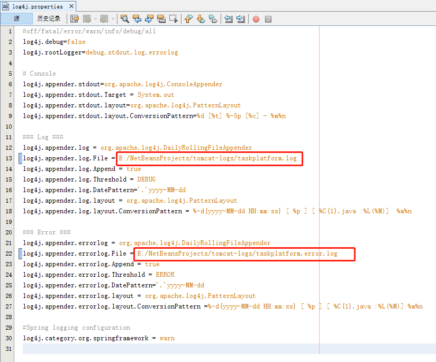This screenshot has width=436, height=362.
Task: Click the value 'false' of log4j.debug
Action: click(76, 42)
